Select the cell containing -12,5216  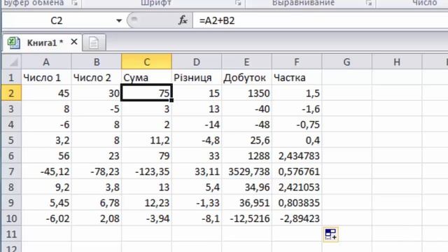point(246,218)
